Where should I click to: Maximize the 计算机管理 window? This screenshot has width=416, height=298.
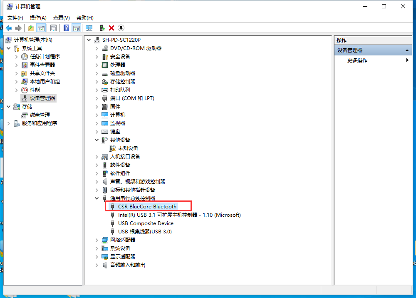pos(384,6)
